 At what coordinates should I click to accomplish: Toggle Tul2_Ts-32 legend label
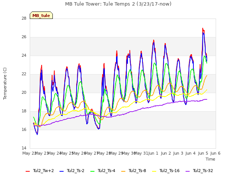tap(203, 171)
